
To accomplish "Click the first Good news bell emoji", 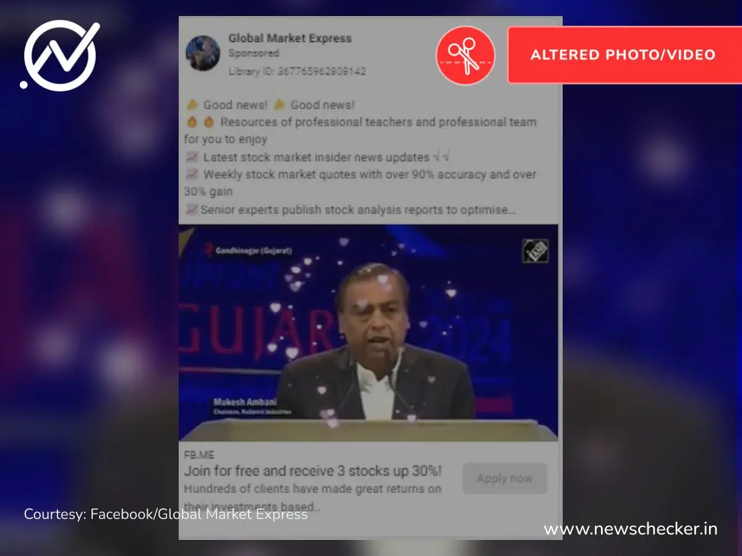I will point(192,105).
